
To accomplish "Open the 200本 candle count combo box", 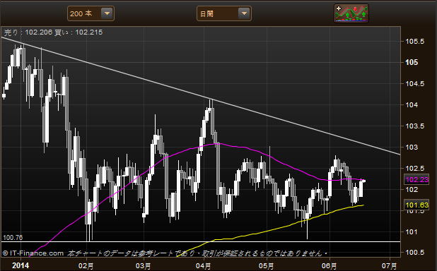I will tap(91, 13).
